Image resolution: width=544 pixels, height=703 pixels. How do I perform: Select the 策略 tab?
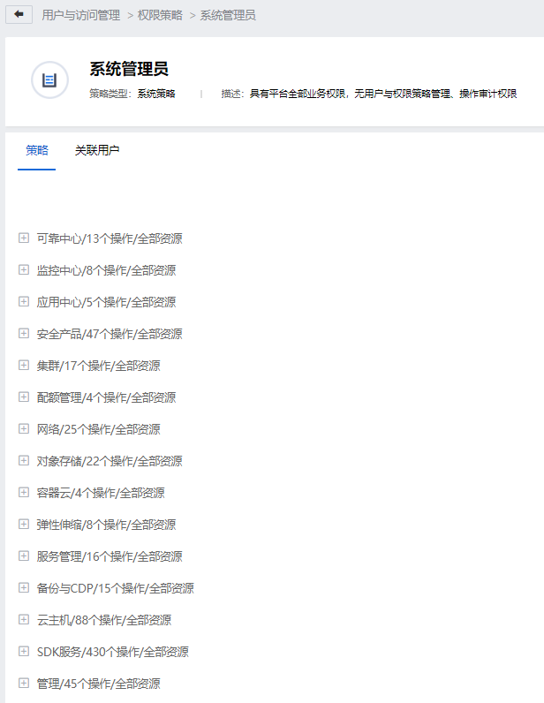tap(37, 150)
